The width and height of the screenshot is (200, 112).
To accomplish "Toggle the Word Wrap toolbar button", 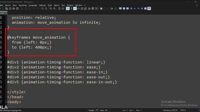I will click(x=68, y=8).
